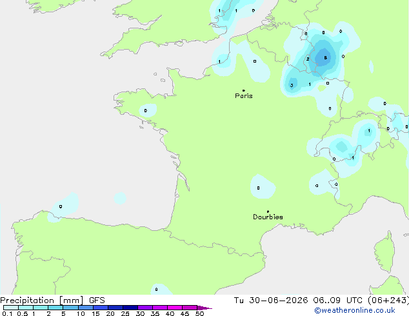Click the 25 legend scale label
This screenshot has height=316, width=409.
(x=125, y=313)
